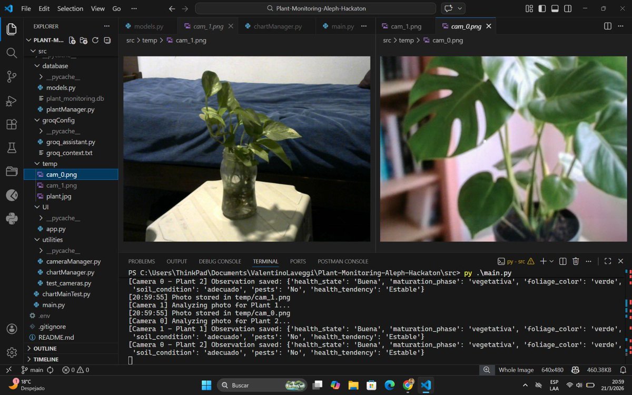Image resolution: width=632 pixels, height=395 pixels.
Task: Click Whole Image in status bar
Action: (x=516, y=370)
